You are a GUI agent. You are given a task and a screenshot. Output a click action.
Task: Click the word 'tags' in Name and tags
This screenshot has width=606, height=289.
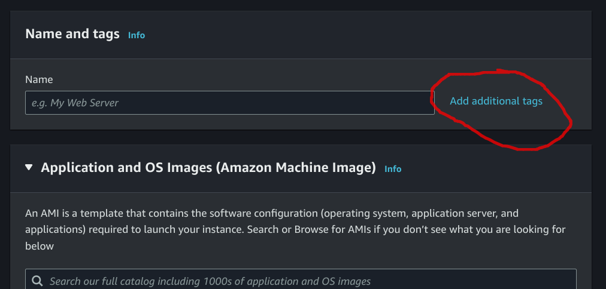point(106,34)
